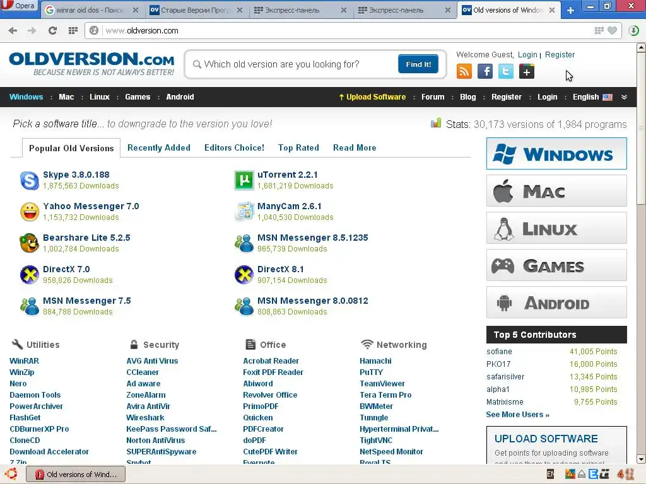Viewport: 646px width, 484px height.
Task: Open the new tab plus button
Action: (x=570, y=10)
